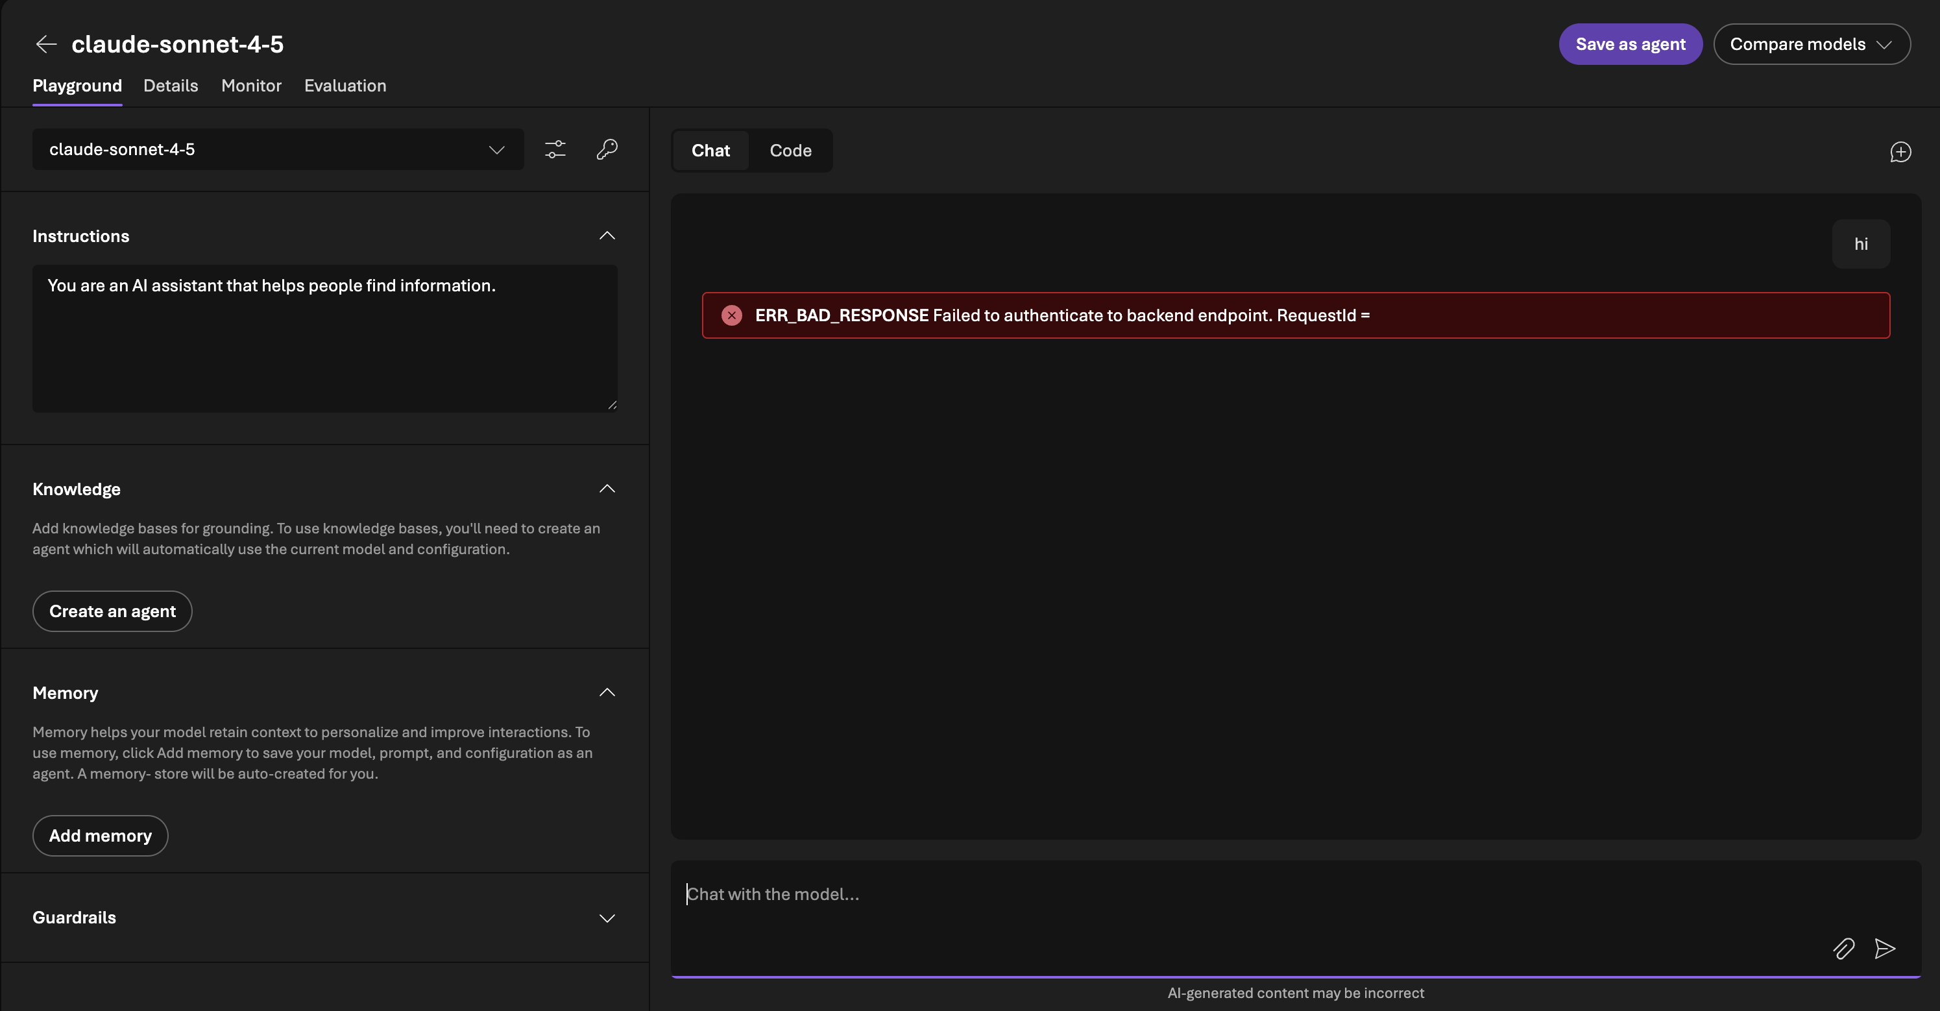Collapse the Instructions section
Viewport: 1940px width, 1011px height.
[607, 236]
